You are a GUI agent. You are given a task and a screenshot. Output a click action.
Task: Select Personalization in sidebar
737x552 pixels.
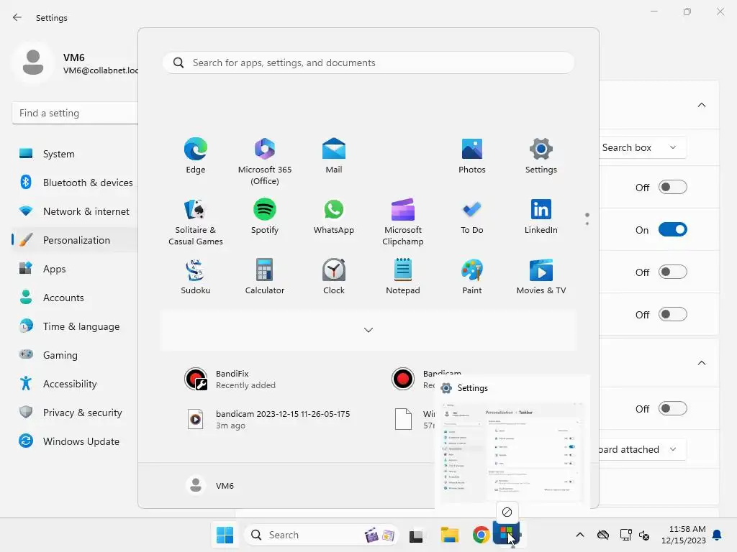point(75,240)
